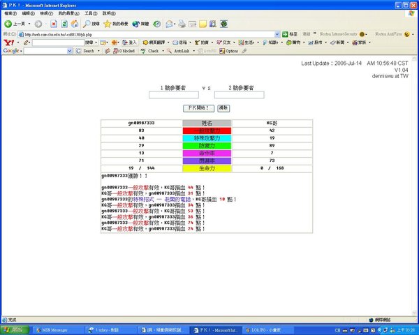Refresh the page using the green arrows icon

click(x=64, y=24)
